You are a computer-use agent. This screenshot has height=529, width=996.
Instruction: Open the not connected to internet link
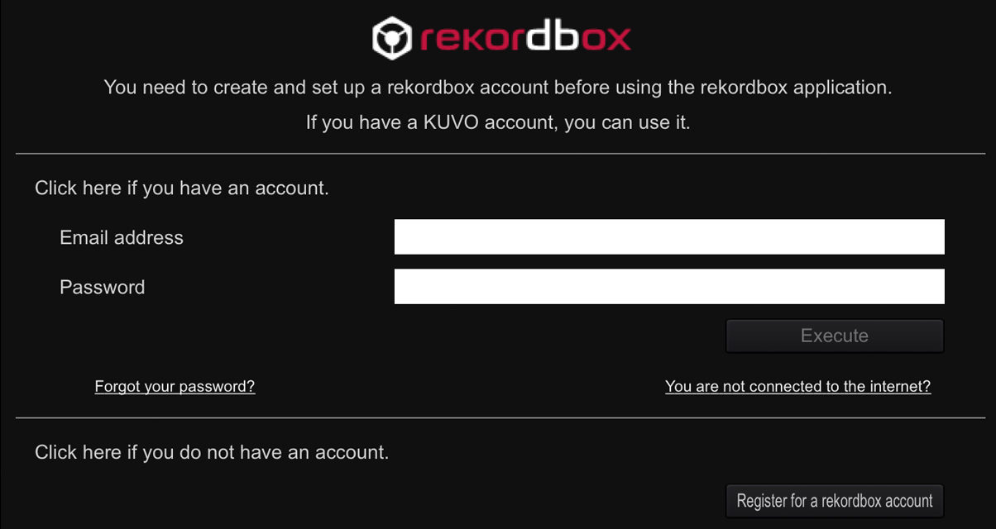[798, 387]
